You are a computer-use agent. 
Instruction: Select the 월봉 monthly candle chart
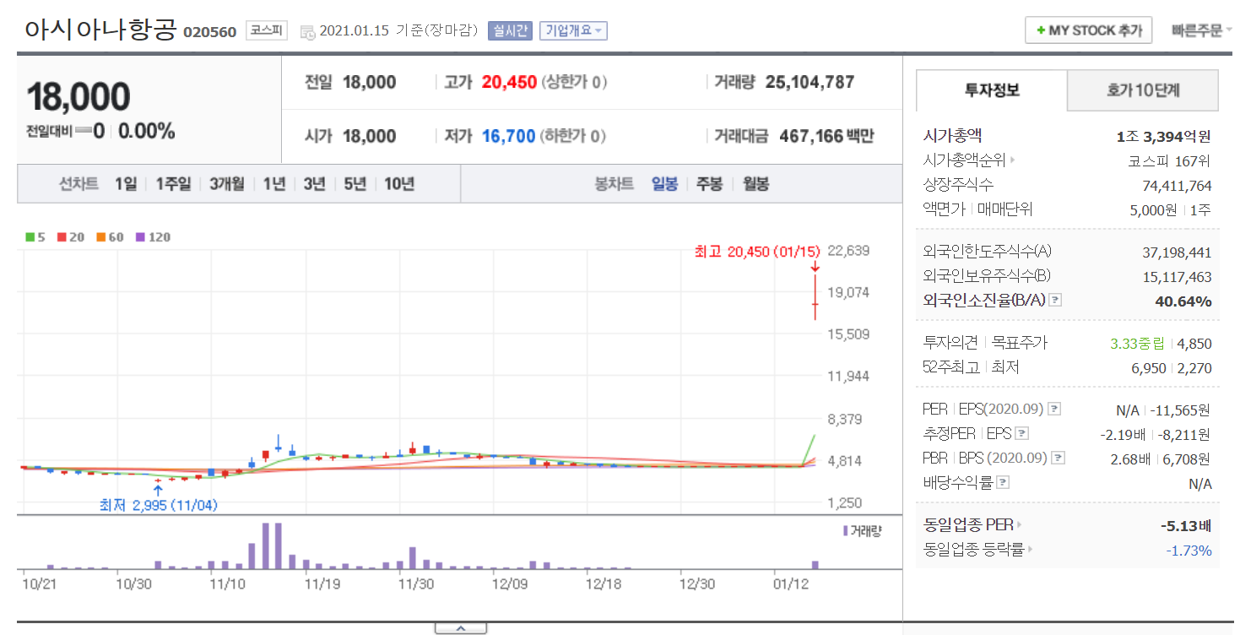coord(755,184)
